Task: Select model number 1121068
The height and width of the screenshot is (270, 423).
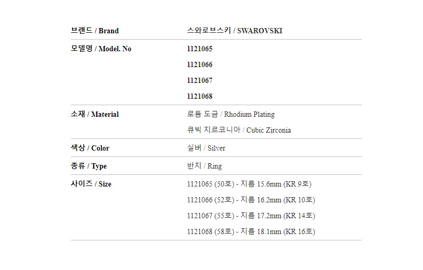Action: [199, 96]
